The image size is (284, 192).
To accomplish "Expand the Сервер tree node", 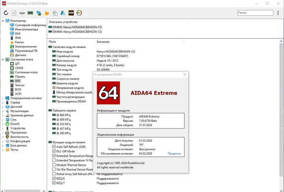I will (x=3, y=102).
